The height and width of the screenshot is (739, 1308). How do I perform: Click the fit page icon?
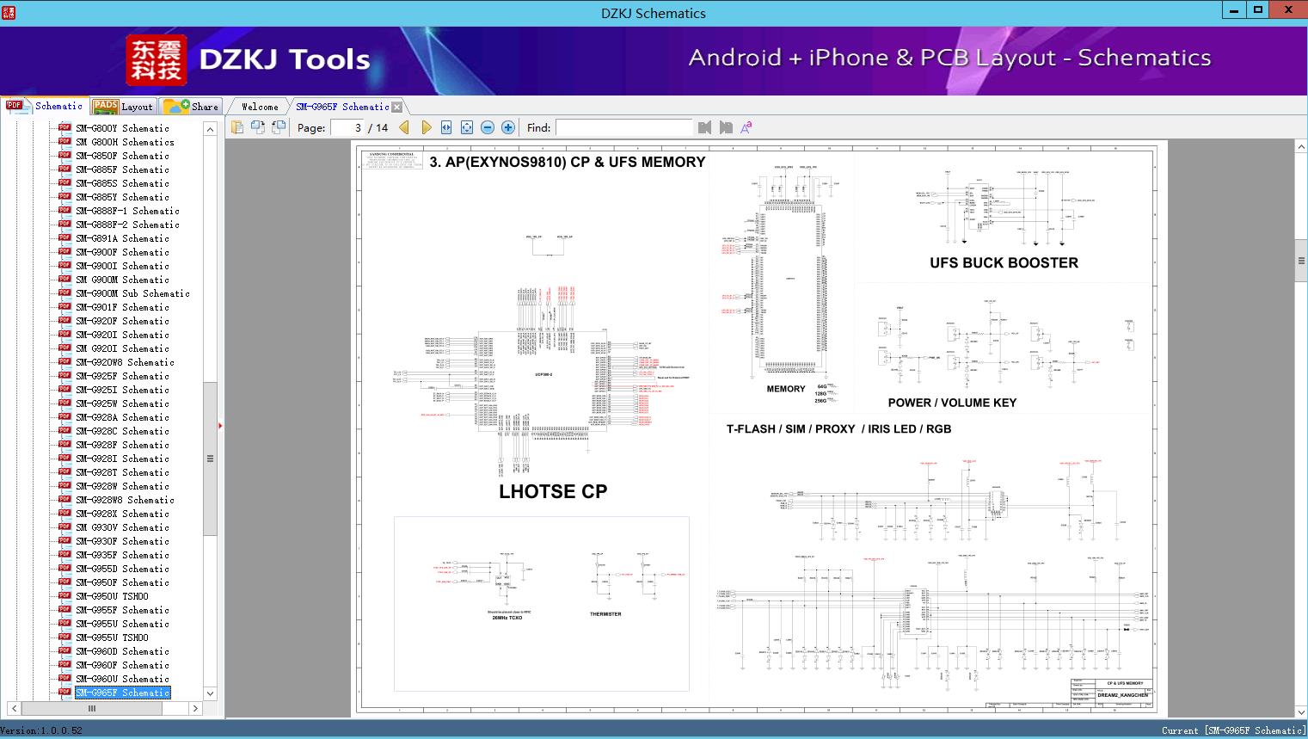pos(467,127)
